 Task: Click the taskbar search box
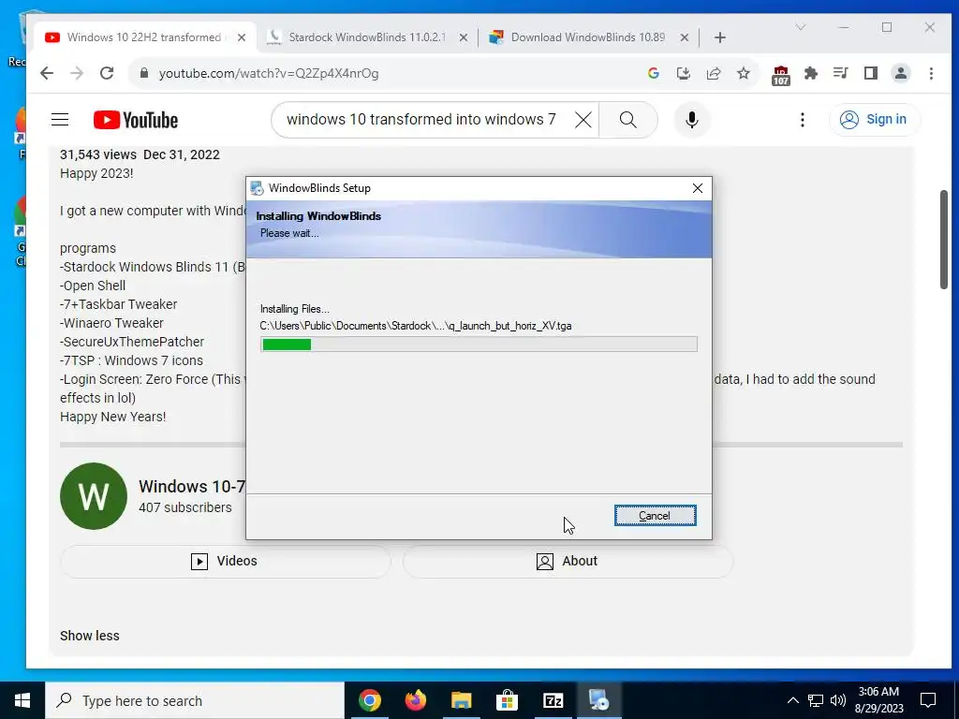[x=195, y=700]
